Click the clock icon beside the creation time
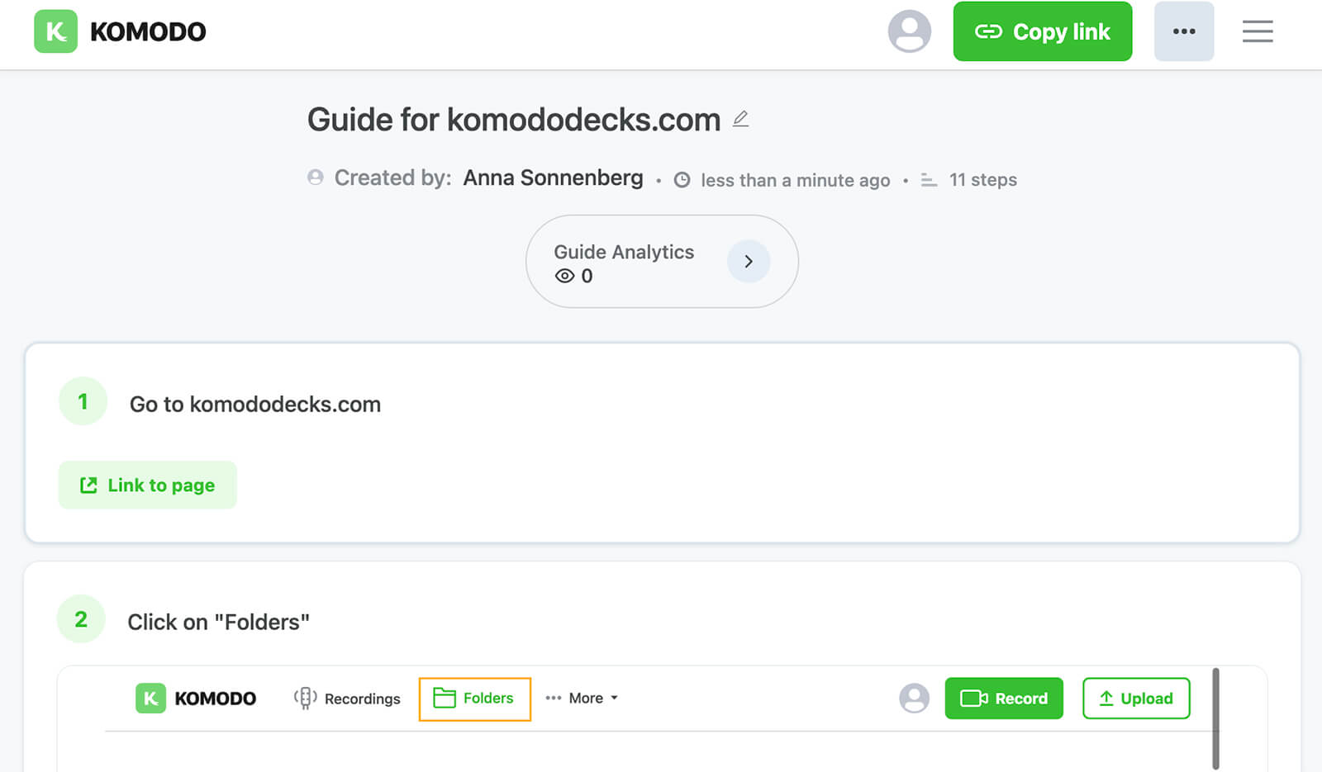This screenshot has width=1322, height=772. click(682, 180)
